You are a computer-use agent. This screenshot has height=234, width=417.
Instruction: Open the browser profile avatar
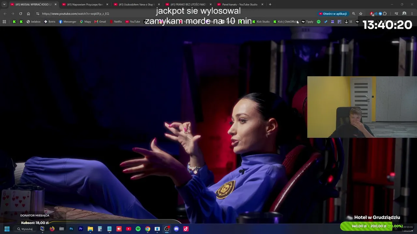pos(404,14)
